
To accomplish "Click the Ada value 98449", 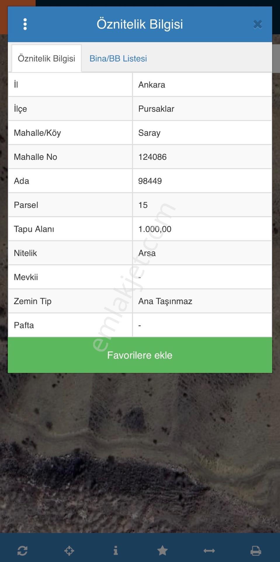I will coord(150,181).
